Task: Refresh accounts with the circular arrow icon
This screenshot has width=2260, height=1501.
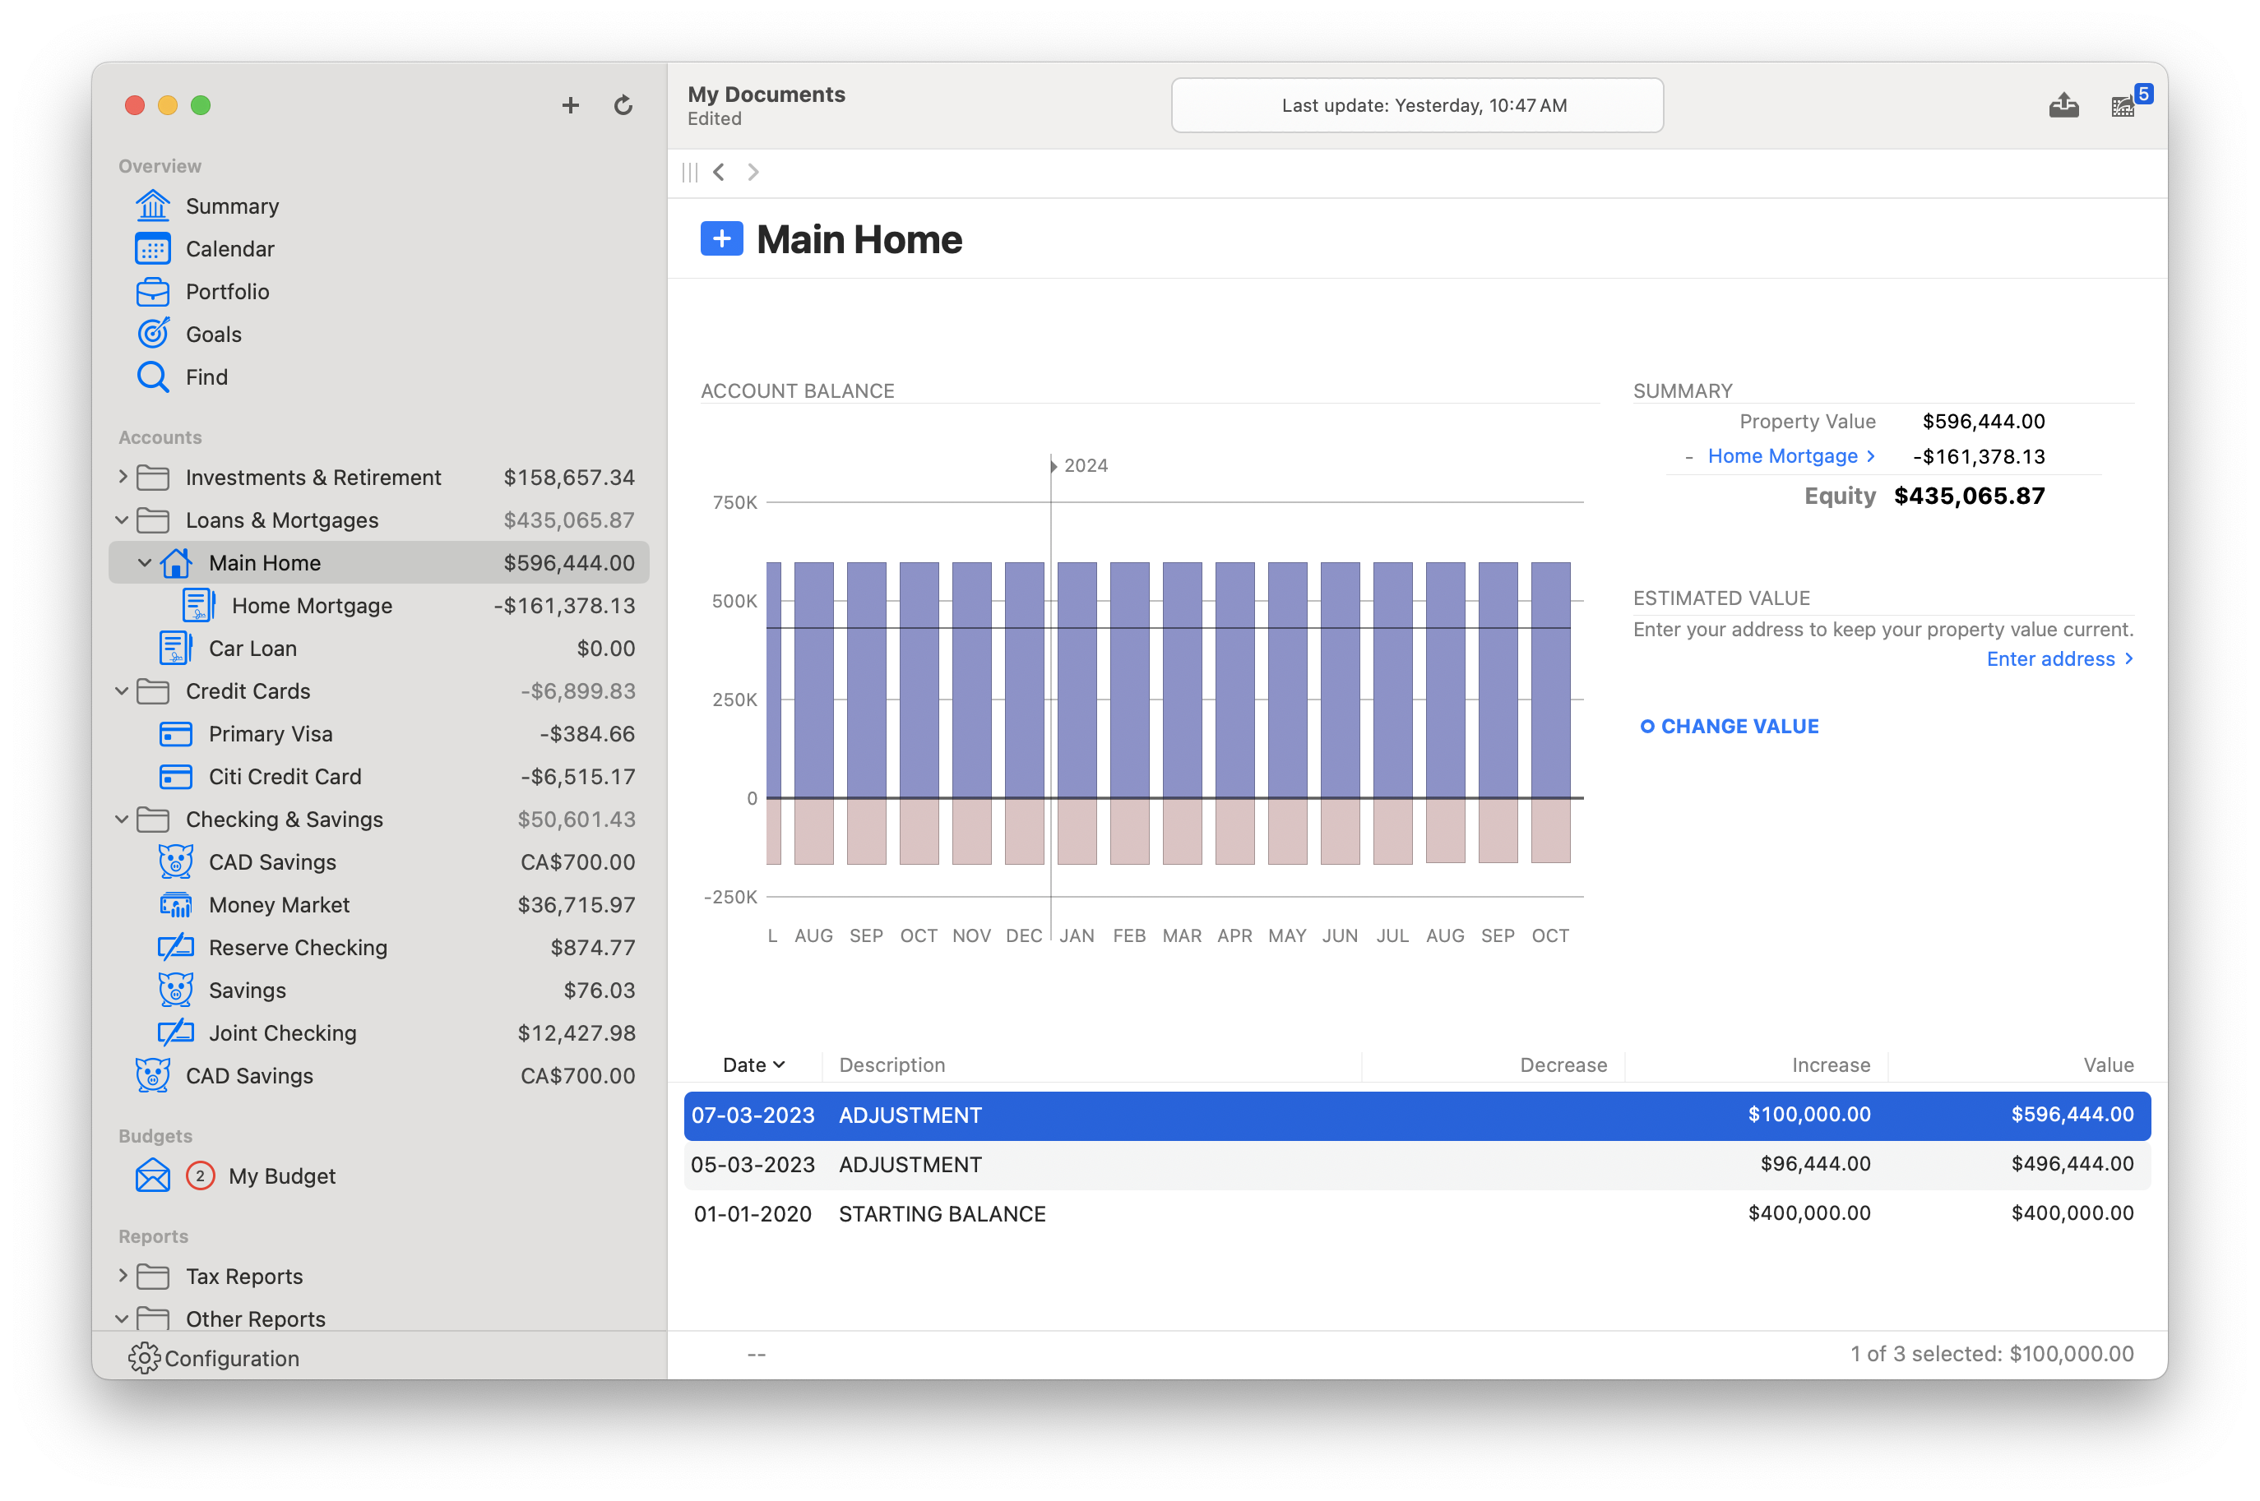Action: [x=623, y=105]
